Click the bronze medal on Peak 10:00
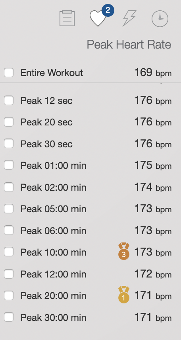 point(124,251)
